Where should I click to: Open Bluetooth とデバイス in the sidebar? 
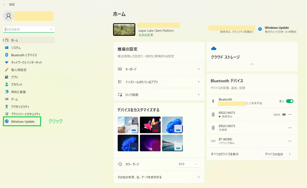point(29,55)
